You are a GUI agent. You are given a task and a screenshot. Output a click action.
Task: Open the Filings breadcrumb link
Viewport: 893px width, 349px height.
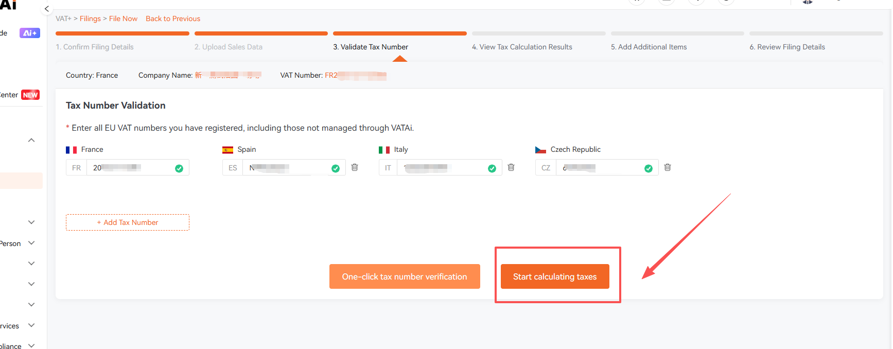pos(90,19)
